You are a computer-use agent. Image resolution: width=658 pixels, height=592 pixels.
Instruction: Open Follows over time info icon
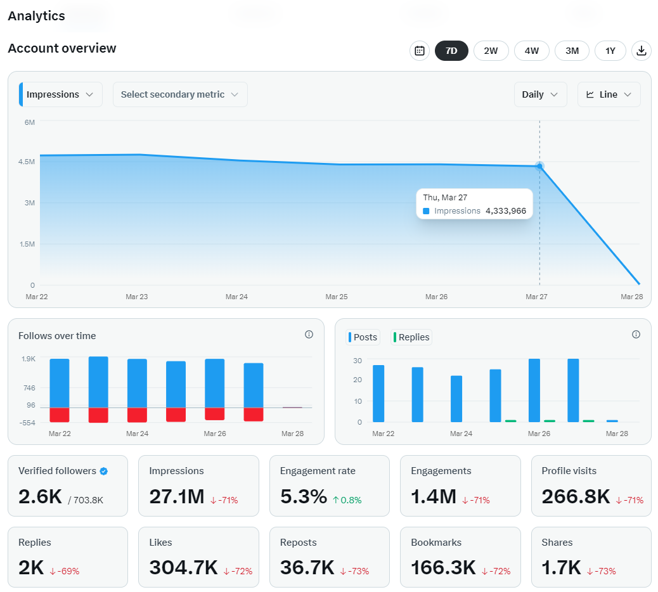tap(309, 335)
